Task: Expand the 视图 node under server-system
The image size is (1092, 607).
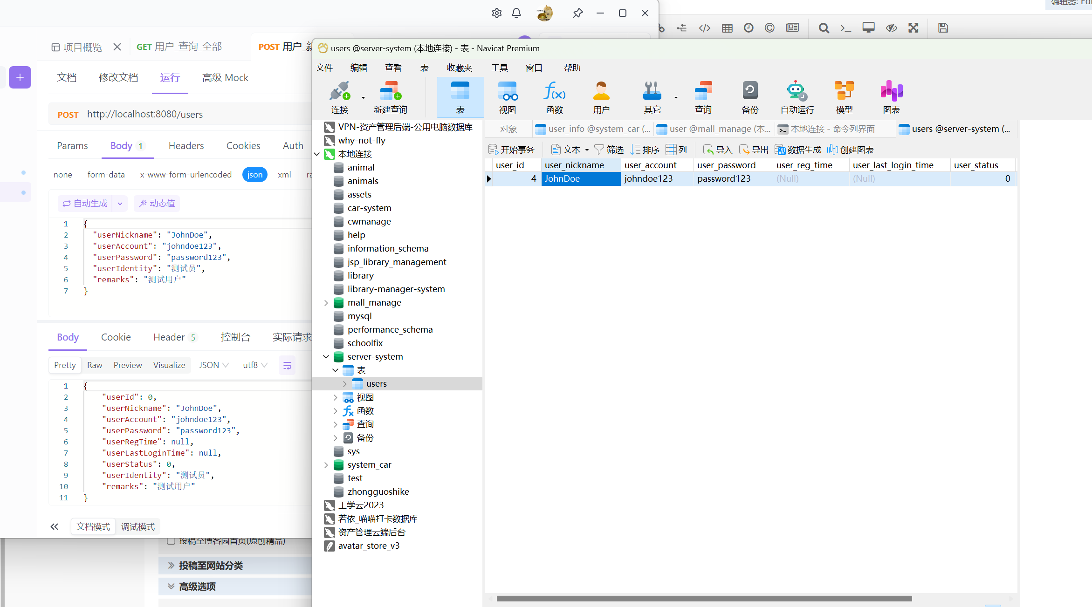Action: (336, 397)
